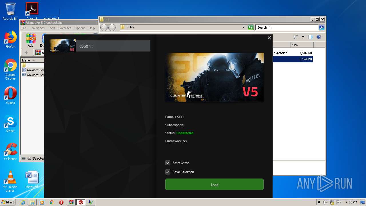Open Internet Explorer from taskbar
Viewport: 366px width, 206px height.
[23, 202]
